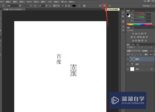Open the 窗口 (Window) menu
The height and width of the screenshot is (112, 155).
(64, 2)
